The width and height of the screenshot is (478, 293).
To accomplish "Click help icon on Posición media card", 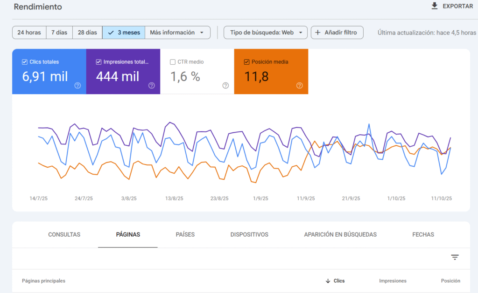I will 299,85.
